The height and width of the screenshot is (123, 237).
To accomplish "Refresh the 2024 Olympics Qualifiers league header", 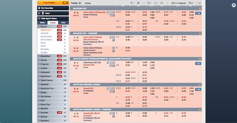I will point(200,59).
